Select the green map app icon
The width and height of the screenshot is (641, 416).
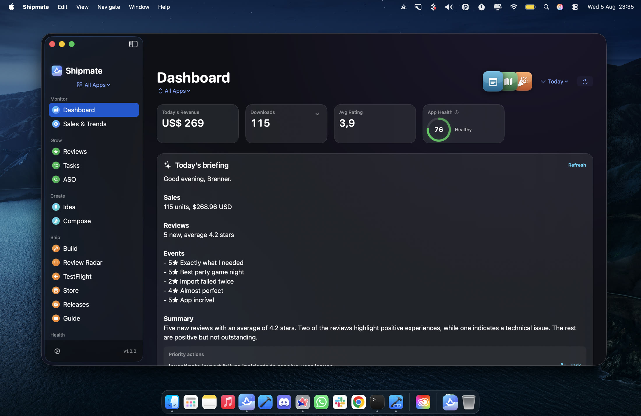pos(510,81)
